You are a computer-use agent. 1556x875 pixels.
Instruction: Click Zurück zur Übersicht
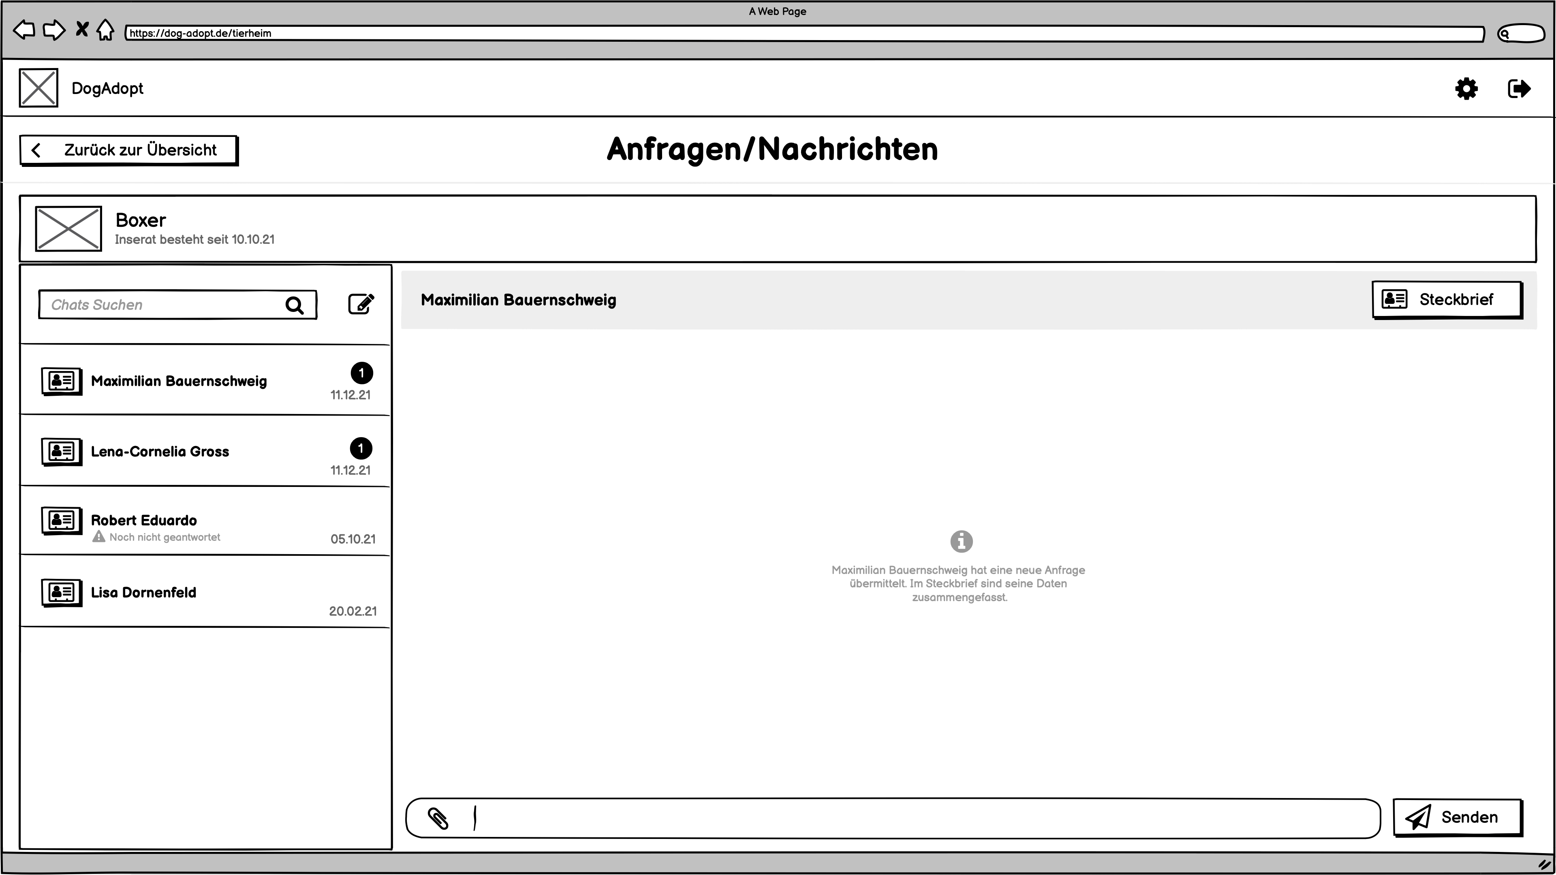128,150
